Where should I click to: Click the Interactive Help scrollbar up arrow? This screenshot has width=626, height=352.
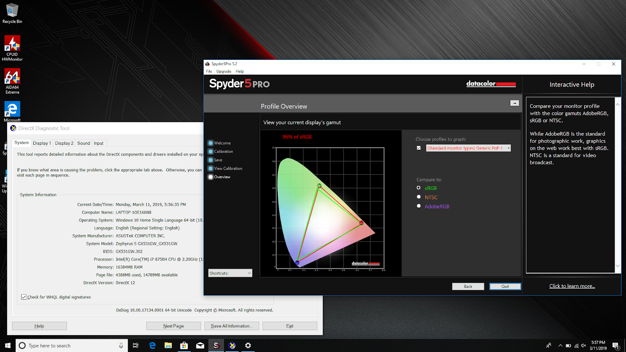[618, 104]
